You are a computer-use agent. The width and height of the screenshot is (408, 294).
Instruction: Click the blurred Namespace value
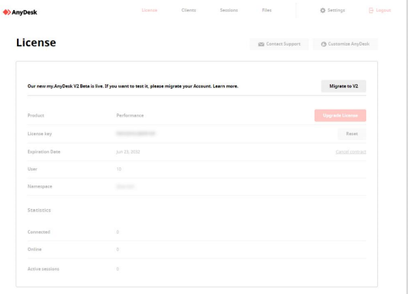pos(125,187)
